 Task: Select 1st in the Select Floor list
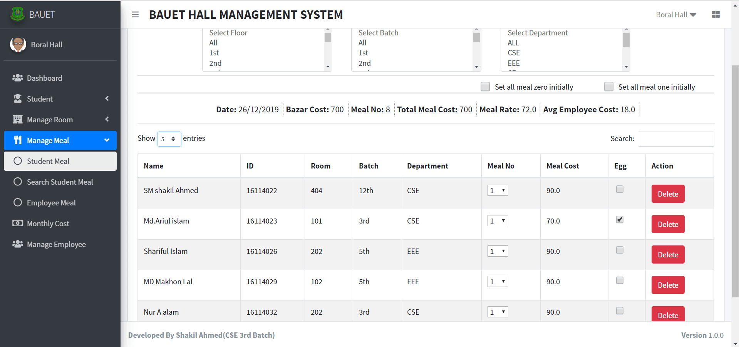pos(214,53)
